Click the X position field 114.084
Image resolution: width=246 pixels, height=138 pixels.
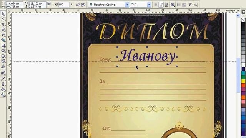tap(14, 3)
